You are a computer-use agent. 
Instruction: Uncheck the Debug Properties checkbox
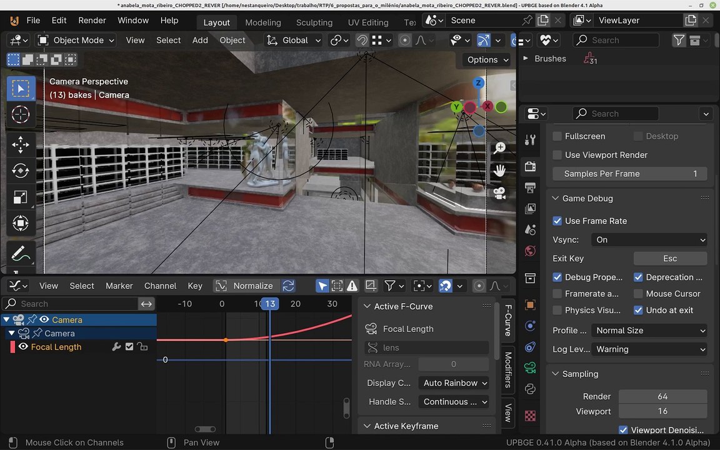click(x=557, y=277)
